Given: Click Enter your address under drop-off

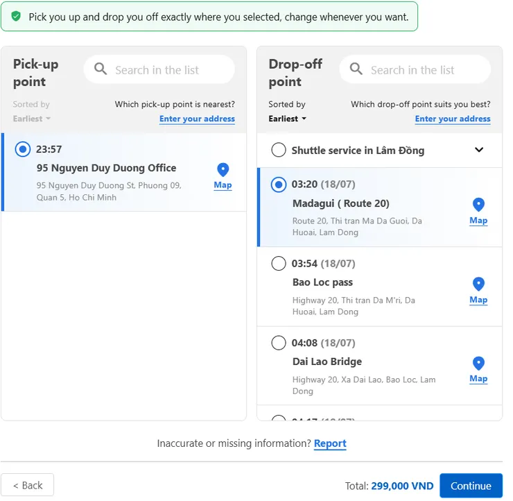Looking at the screenshot, I should [453, 119].
